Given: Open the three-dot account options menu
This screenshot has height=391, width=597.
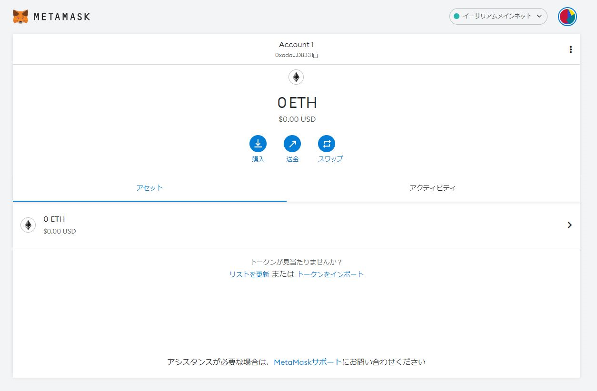Looking at the screenshot, I should point(570,49).
